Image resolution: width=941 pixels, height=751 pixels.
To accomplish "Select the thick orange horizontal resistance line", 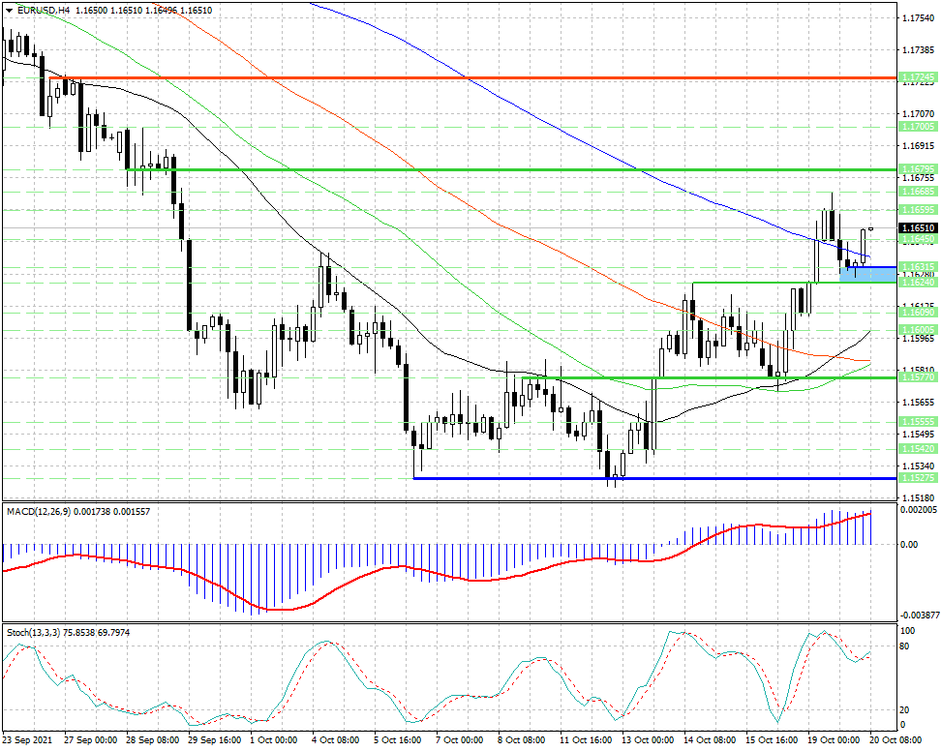I will (x=472, y=77).
